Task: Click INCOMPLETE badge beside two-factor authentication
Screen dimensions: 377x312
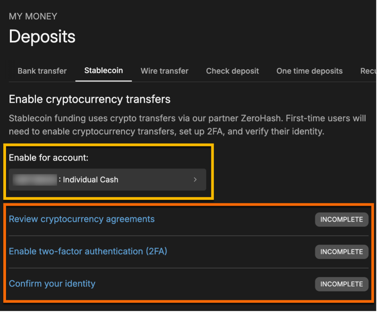Action: pyautogui.click(x=341, y=252)
